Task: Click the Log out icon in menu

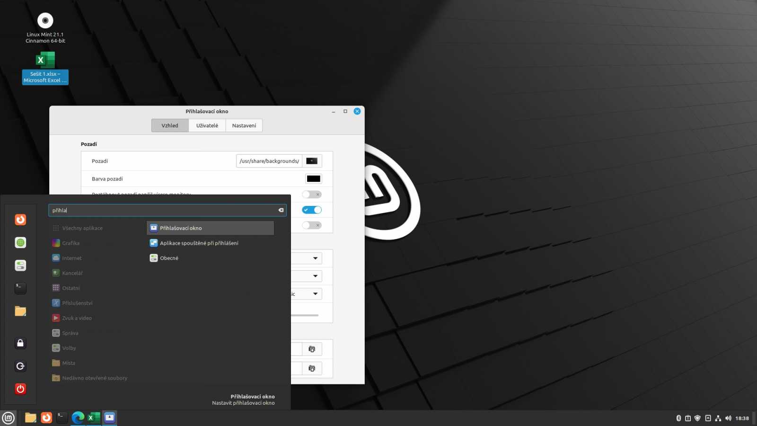Action: coord(20,366)
